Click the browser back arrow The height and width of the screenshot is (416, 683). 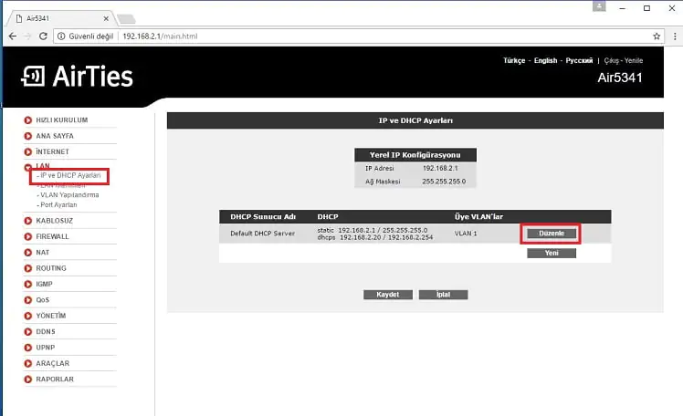13,36
